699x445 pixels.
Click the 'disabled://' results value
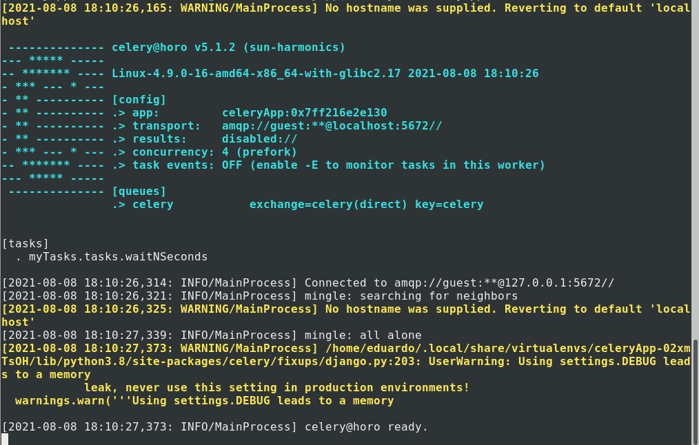coord(259,139)
